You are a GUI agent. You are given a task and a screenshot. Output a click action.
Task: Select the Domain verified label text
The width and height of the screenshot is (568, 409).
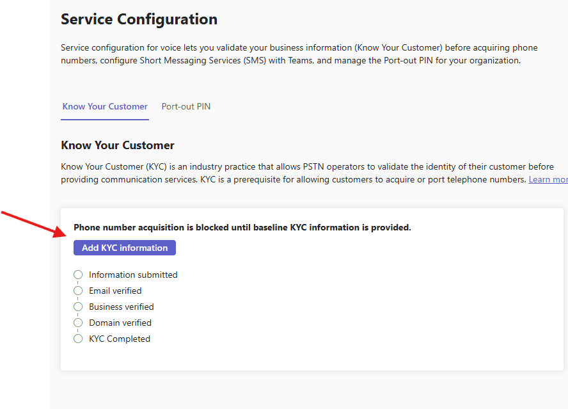point(120,323)
